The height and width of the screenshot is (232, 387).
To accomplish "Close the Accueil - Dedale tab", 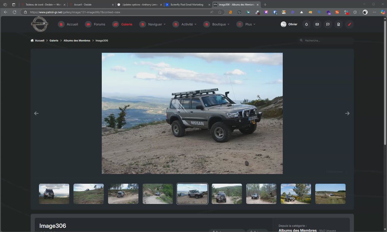I will [x=113, y=5].
